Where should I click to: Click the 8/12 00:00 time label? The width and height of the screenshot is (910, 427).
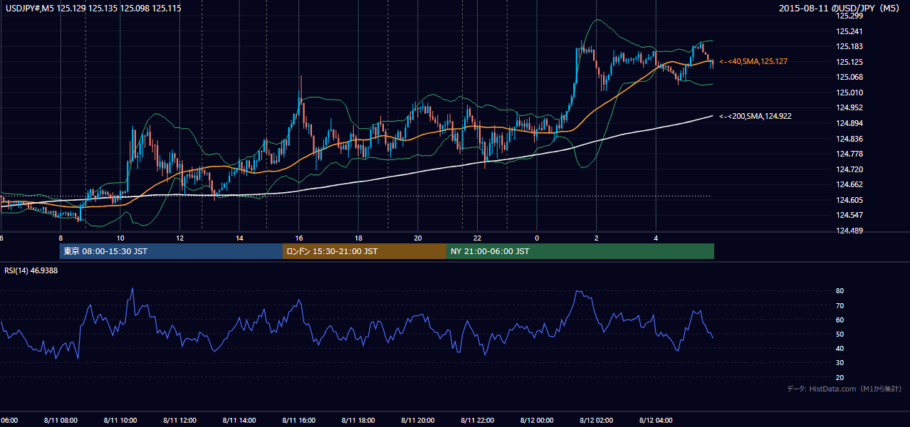537,421
